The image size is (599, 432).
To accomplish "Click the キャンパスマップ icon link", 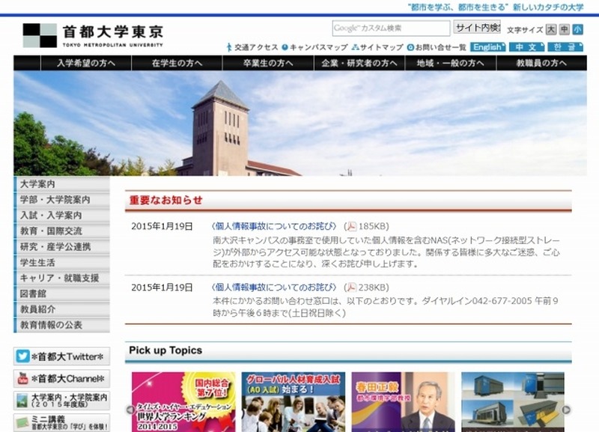I will pyautogui.click(x=285, y=47).
